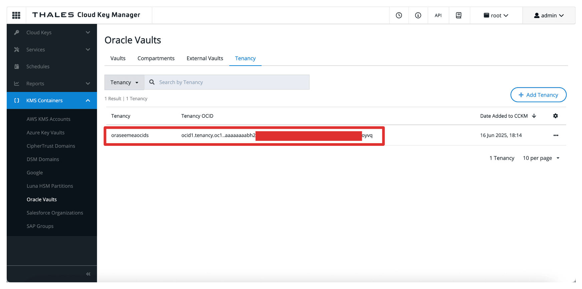The width and height of the screenshot is (582, 289).
Task: Sort by Date Added to CCKM arrow
Action: pyautogui.click(x=534, y=116)
